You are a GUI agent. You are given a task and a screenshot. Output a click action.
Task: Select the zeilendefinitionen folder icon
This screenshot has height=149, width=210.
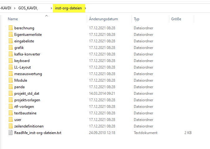coord(11,126)
